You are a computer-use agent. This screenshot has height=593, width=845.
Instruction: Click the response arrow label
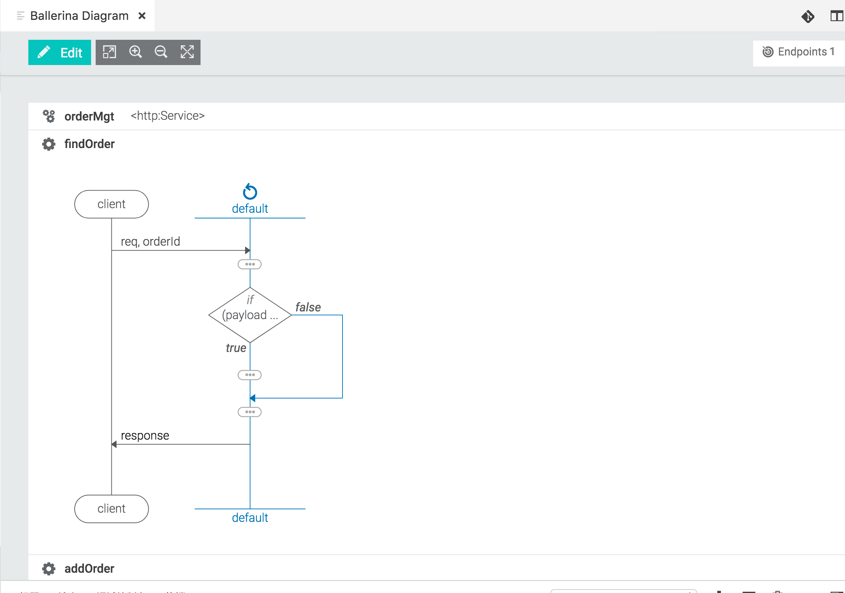pos(145,435)
